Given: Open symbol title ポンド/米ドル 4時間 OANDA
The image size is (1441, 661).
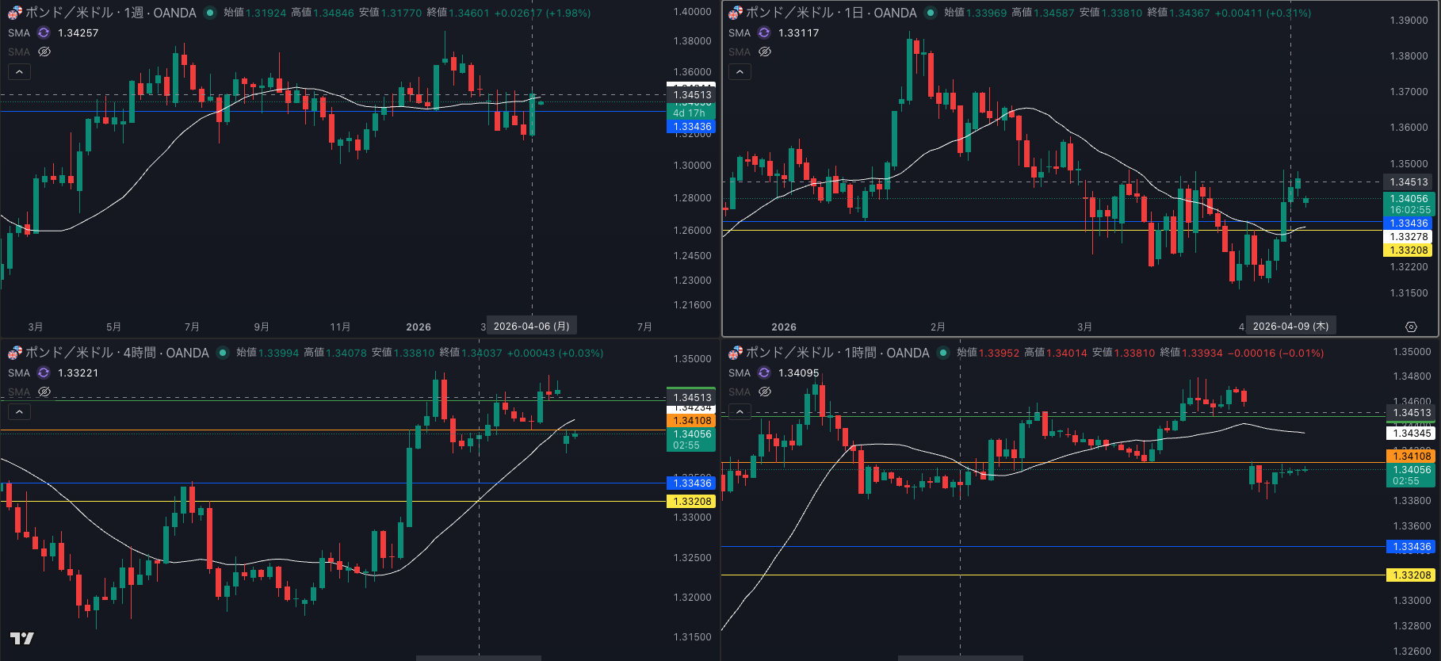Looking at the screenshot, I should point(117,353).
